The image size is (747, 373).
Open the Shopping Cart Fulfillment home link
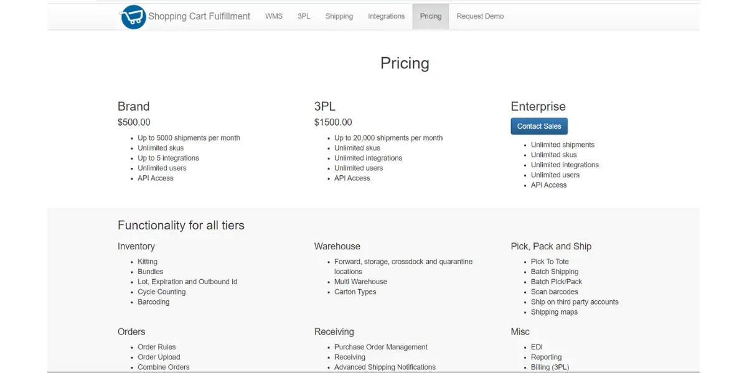tap(199, 16)
